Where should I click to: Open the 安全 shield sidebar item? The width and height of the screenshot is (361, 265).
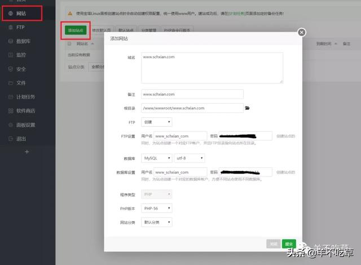[17, 69]
